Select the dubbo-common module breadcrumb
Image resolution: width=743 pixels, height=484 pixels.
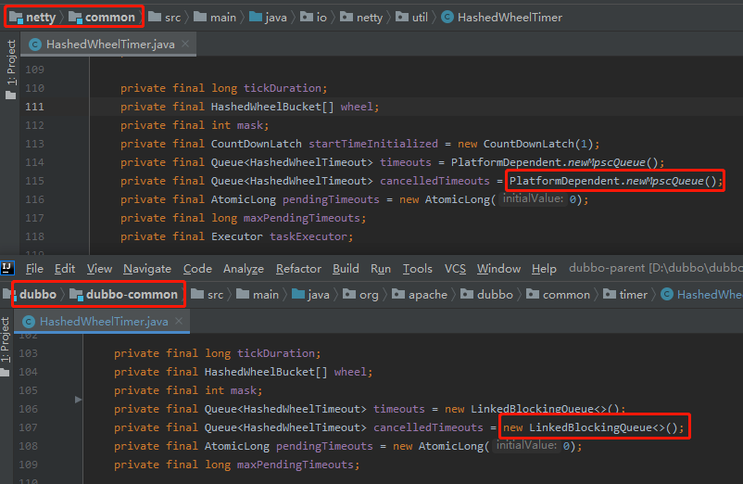coord(123,294)
